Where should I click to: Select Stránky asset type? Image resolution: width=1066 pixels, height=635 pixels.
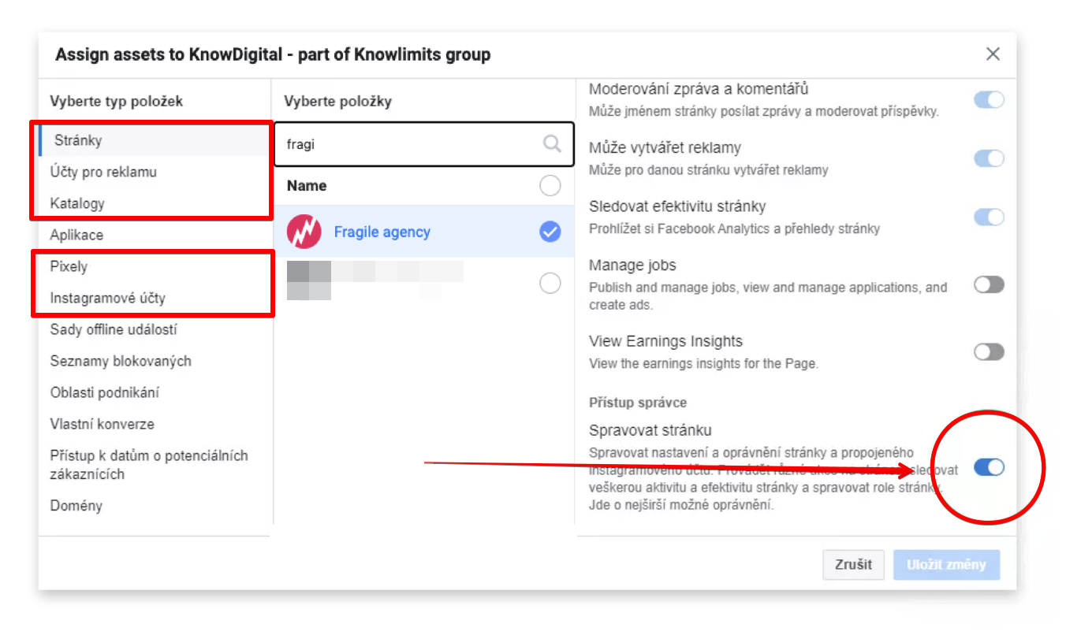[78, 140]
